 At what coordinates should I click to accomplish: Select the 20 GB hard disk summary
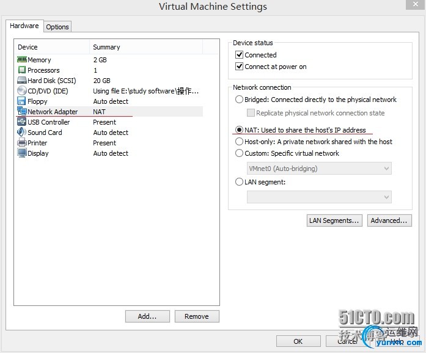(102, 81)
